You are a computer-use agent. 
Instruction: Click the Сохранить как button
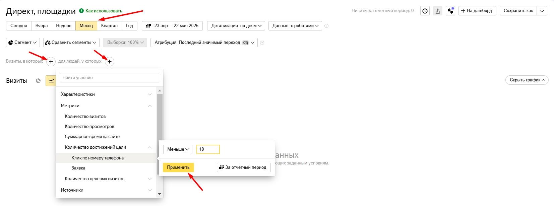pos(518,11)
